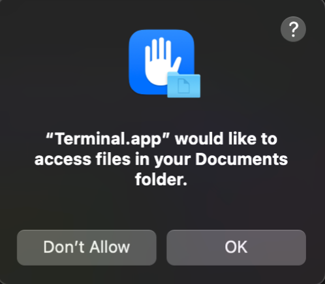Screen dimensions: 325x284
Task: Click the blue privacy hand icon
Action: [161, 62]
